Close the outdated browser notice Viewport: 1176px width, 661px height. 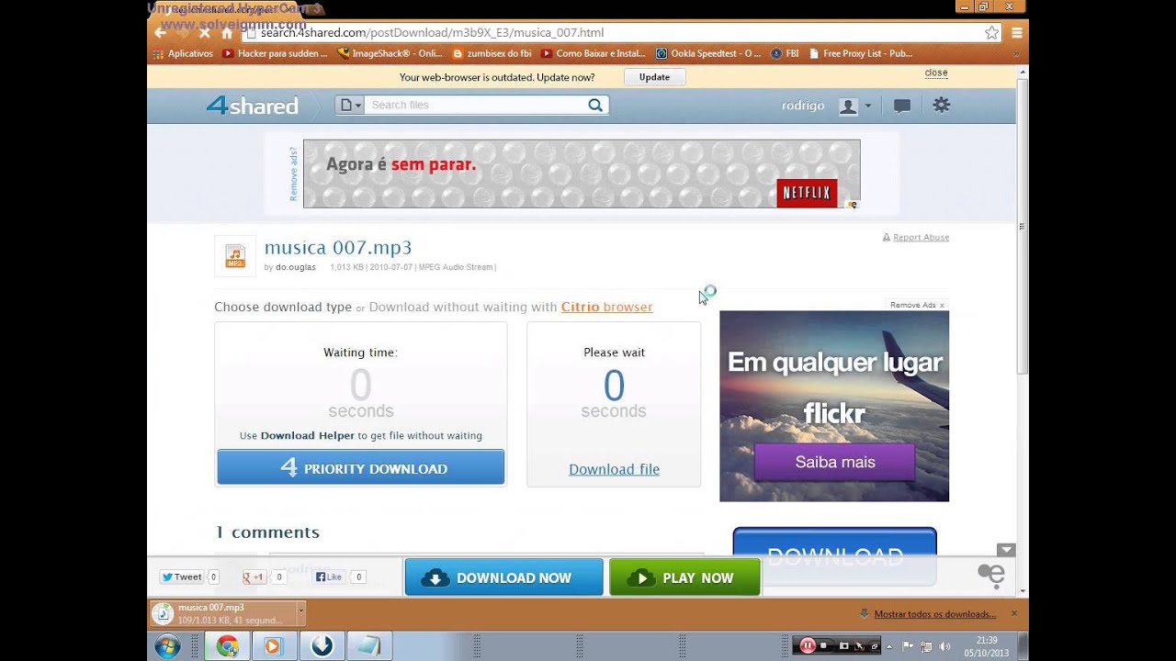[936, 73]
